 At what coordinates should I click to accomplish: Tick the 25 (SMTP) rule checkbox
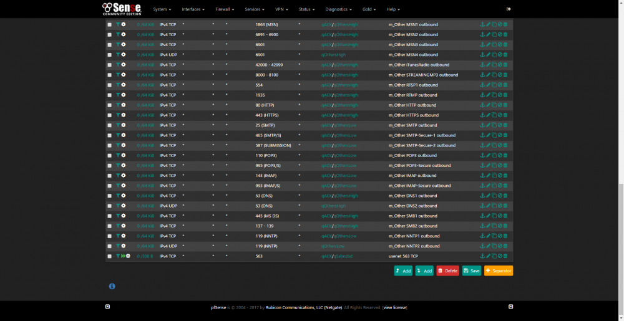(109, 125)
